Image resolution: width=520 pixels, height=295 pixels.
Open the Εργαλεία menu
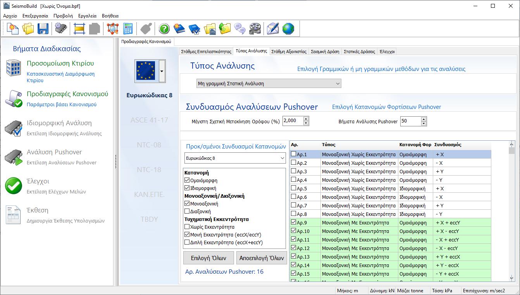coord(87,16)
